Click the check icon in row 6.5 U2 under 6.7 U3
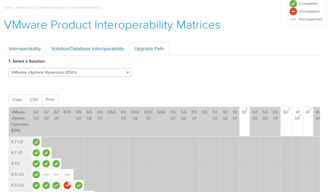Image resolution: width=330 pixels, height=192 pixels. pyautogui.click(x=36, y=185)
